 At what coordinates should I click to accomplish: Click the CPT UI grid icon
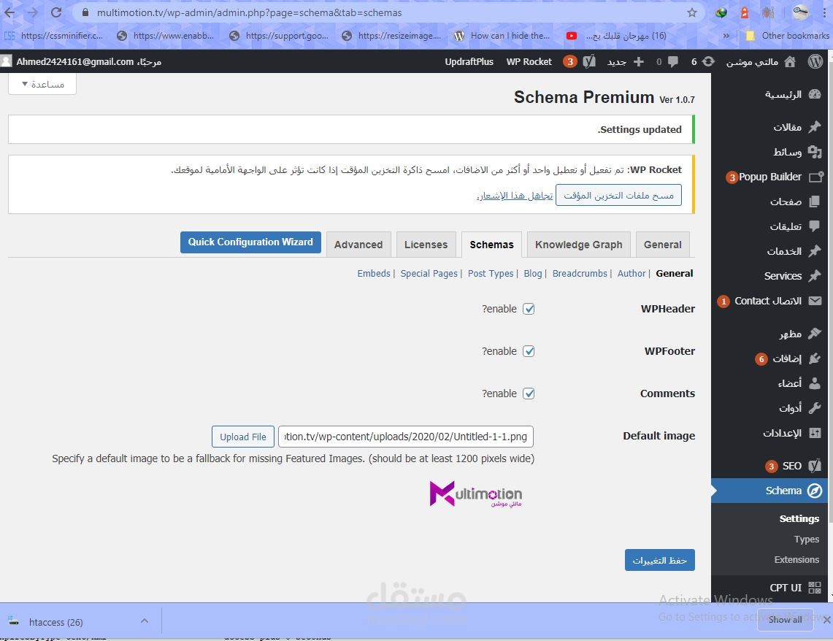(815, 588)
